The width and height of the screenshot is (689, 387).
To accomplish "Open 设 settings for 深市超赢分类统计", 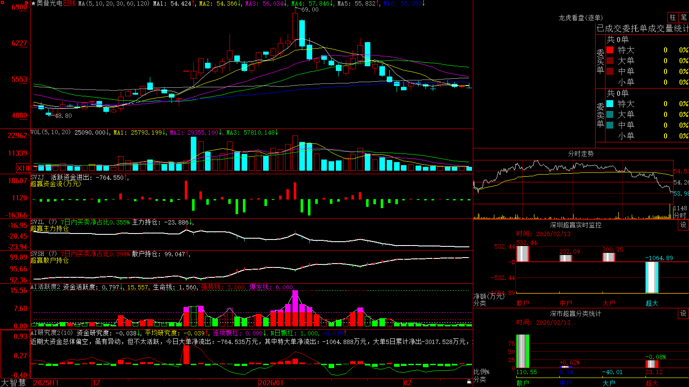I will (x=683, y=313).
